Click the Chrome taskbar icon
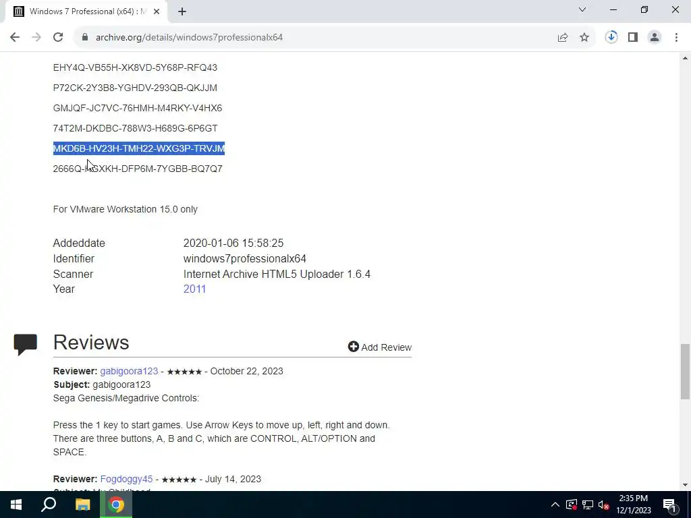Screen dimensions: 691x518 (x=116, y=505)
